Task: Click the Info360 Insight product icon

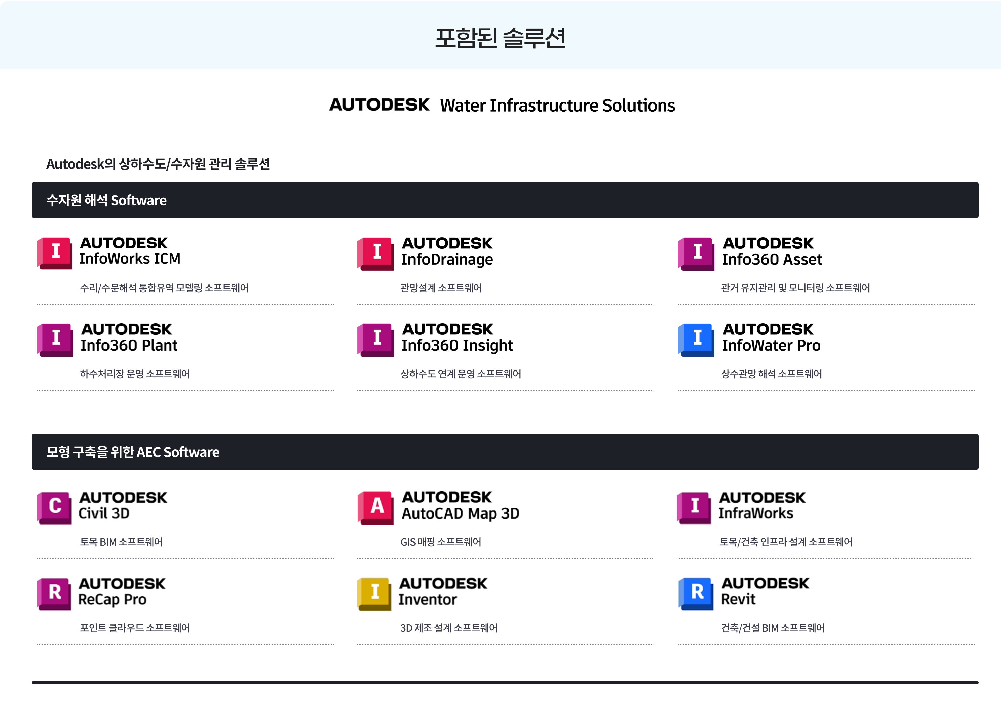Action: coord(375,340)
